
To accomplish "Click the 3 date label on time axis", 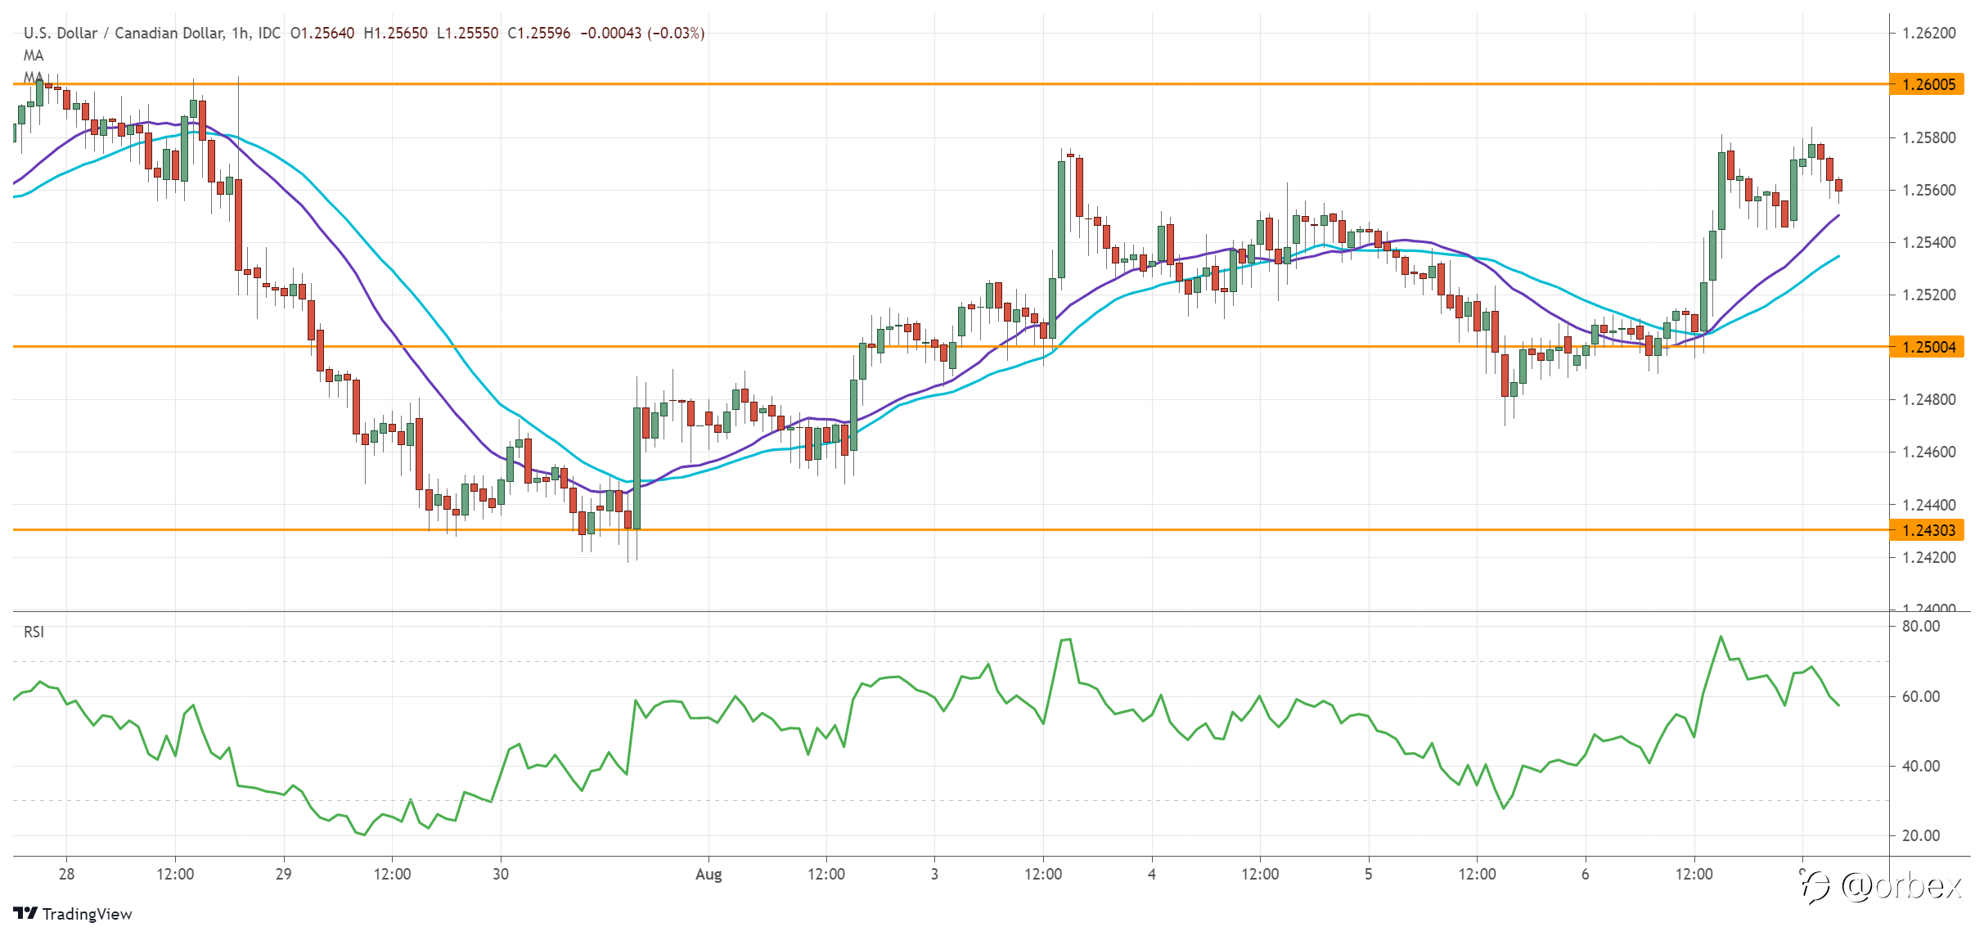I will click(x=934, y=874).
